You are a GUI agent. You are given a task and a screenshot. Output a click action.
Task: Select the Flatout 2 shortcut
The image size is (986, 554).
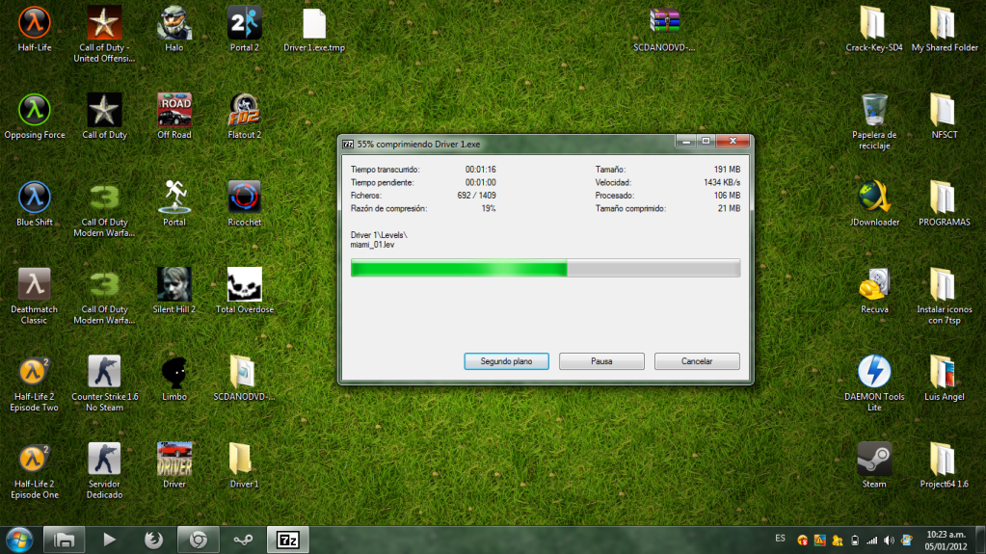coord(244,117)
